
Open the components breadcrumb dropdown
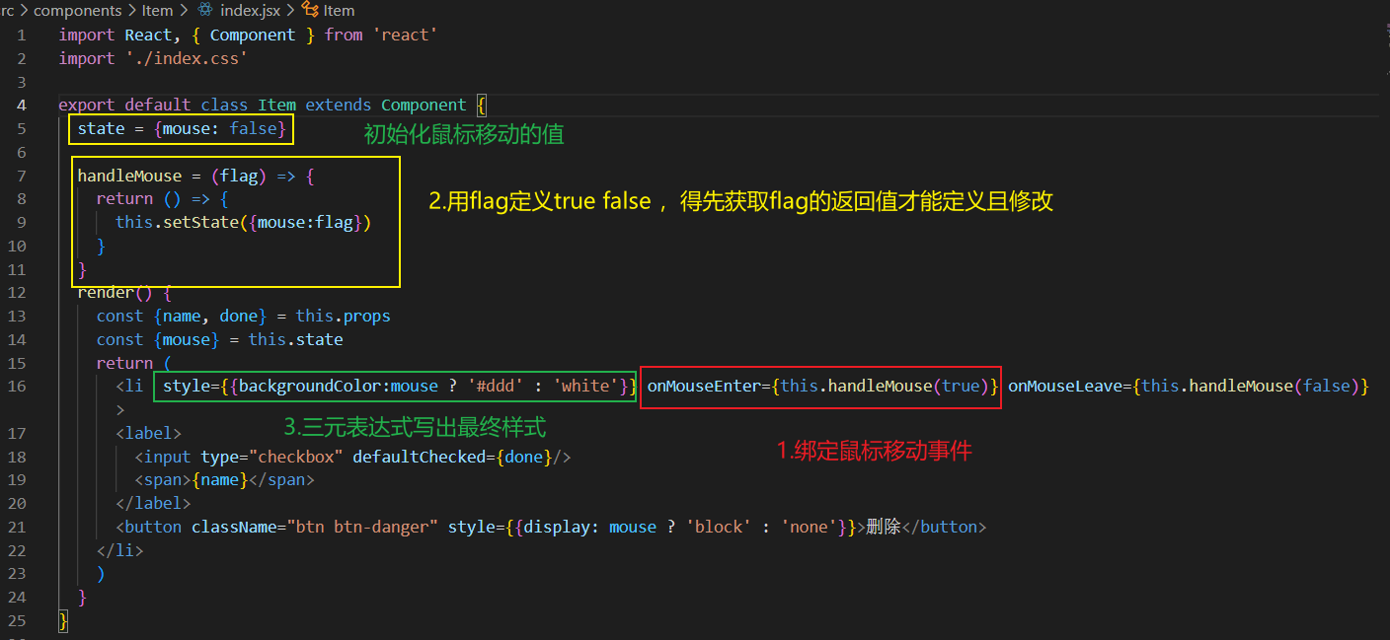click(x=77, y=10)
